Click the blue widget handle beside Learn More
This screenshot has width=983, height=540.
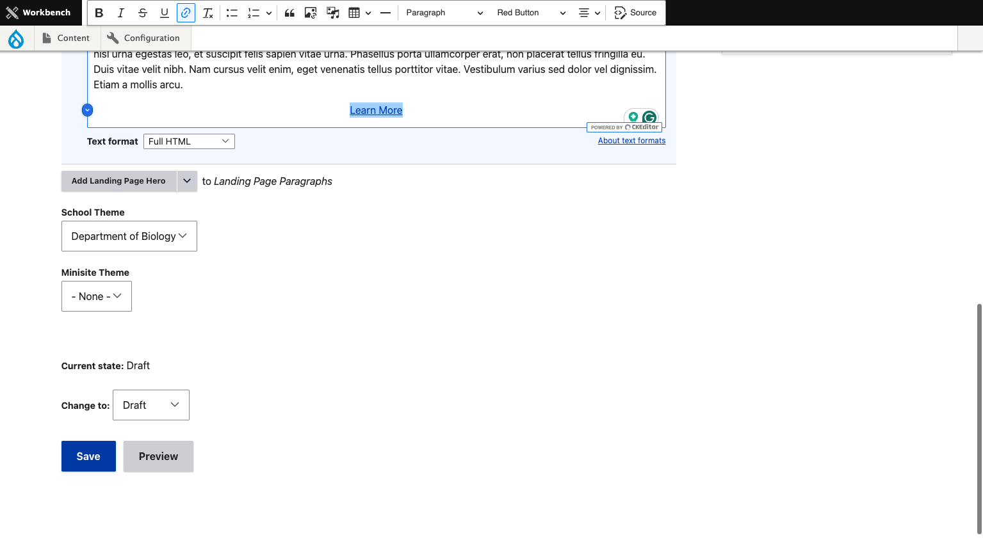coord(88,110)
